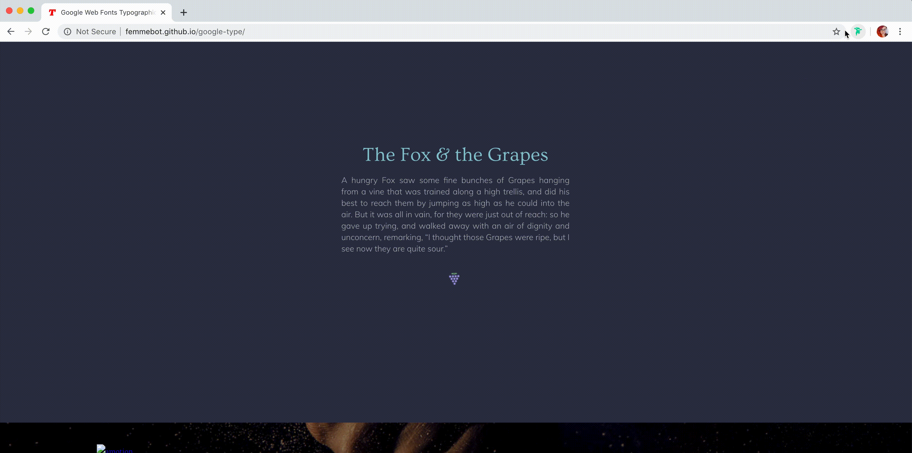Screen dimensions: 912x453
Task: Open a new tab with plus button
Action: point(183,12)
